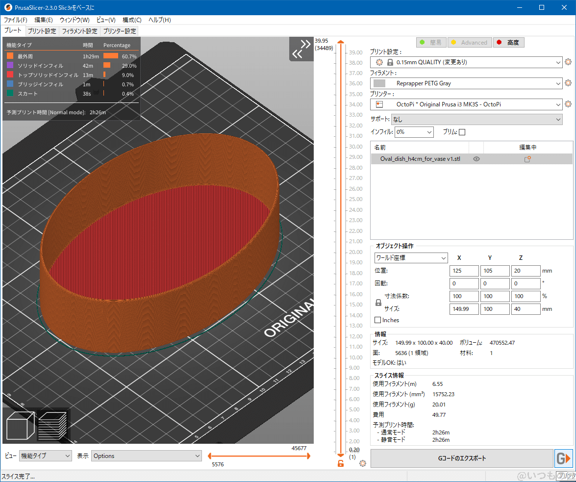Select the 高度 expert mode button

tap(508, 42)
